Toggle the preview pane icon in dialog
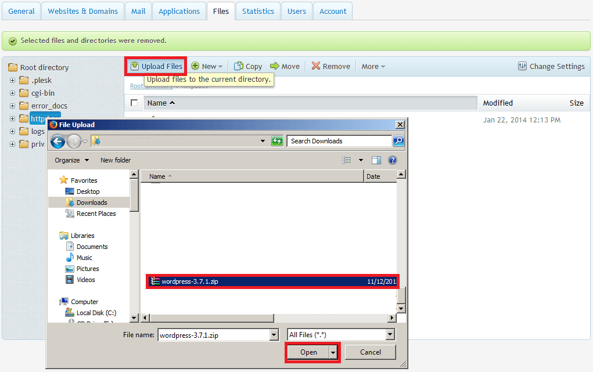This screenshot has height=372, width=593. [376, 160]
